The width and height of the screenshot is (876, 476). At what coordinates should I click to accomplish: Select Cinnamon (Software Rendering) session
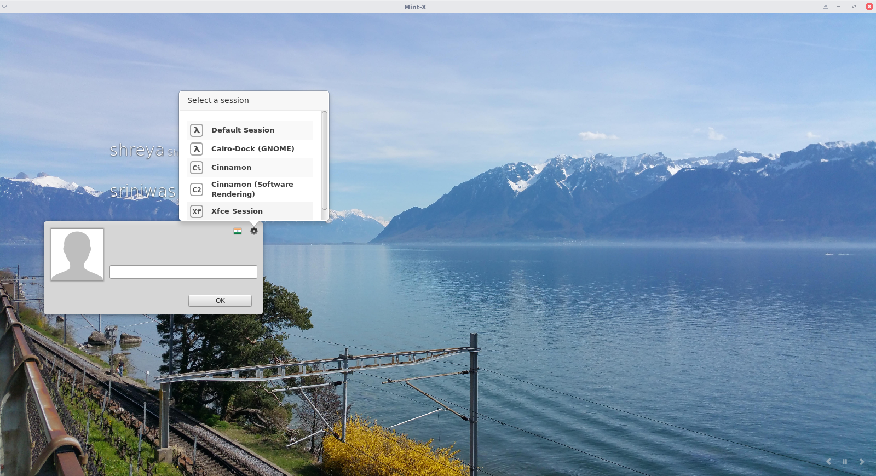point(250,190)
